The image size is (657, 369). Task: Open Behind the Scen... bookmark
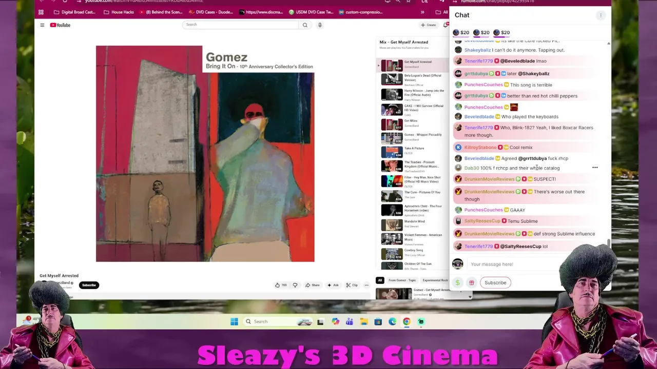click(x=161, y=12)
